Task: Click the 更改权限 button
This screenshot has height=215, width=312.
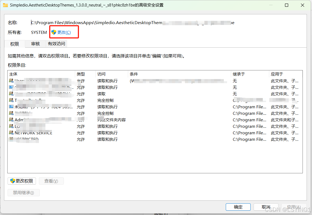Action: pos(22,181)
